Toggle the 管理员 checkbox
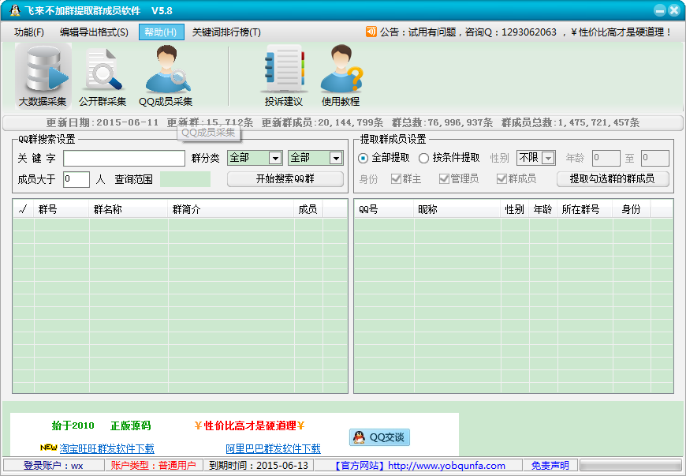This screenshot has width=686, height=476. (x=444, y=178)
